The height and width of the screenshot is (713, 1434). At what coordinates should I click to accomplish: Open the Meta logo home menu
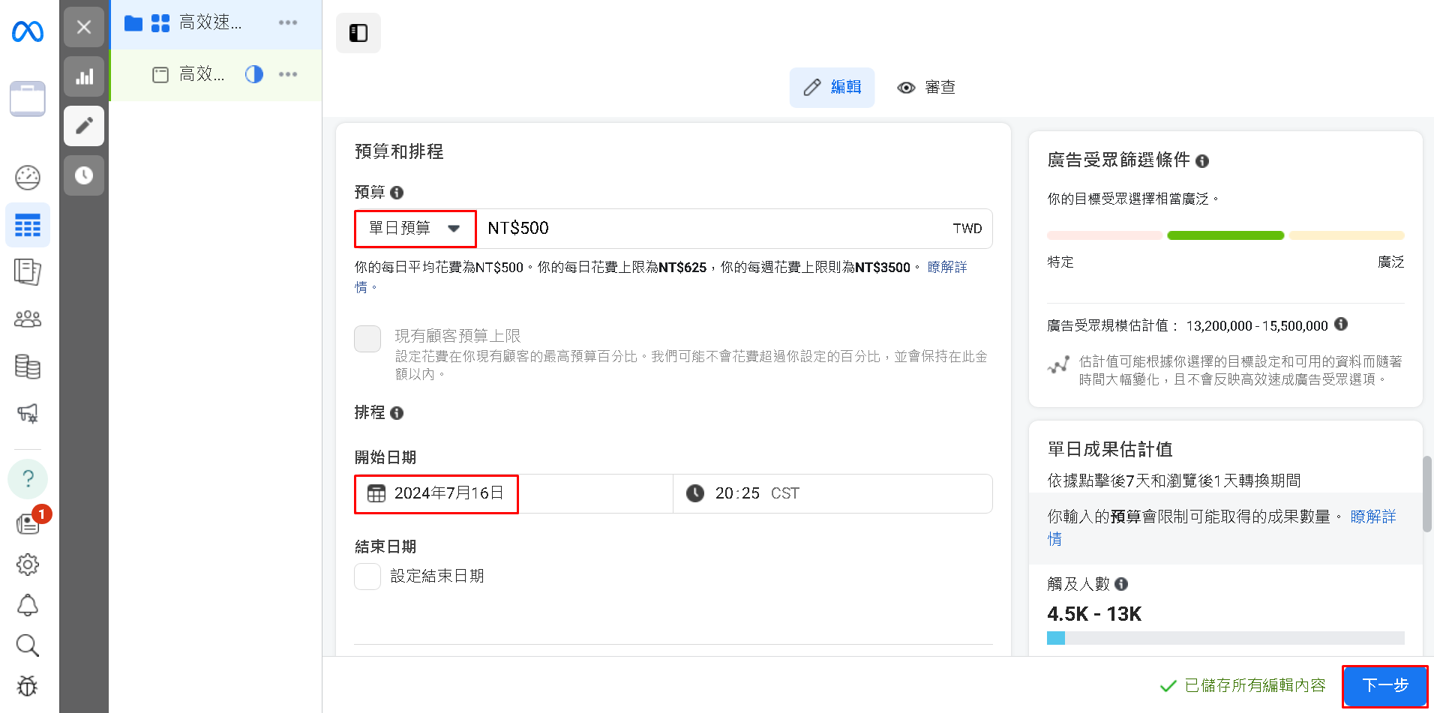[28, 31]
